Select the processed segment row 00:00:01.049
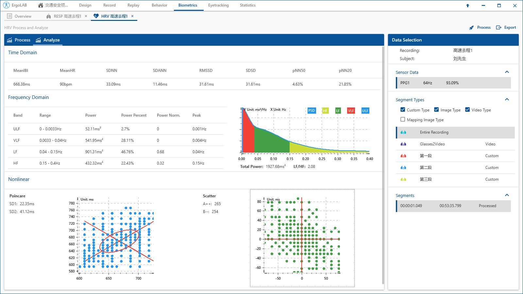 [453, 206]
